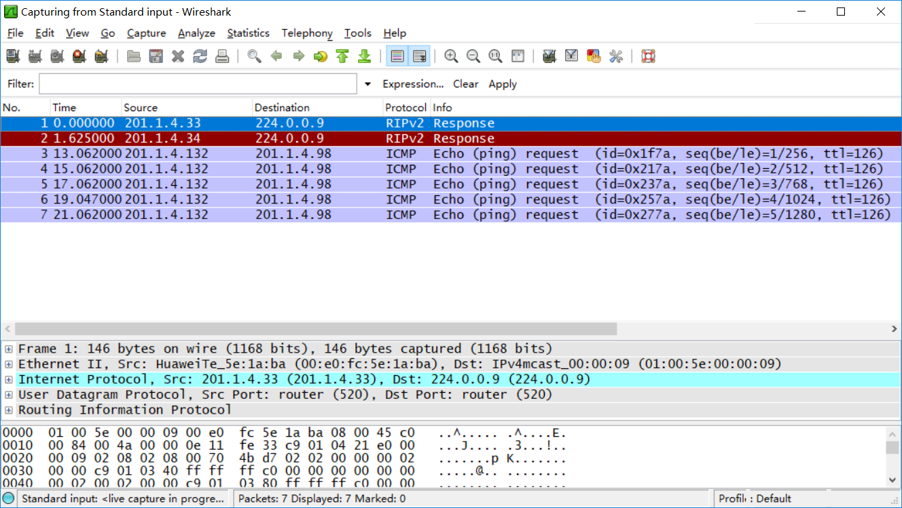Click the Wireshark title bar app icon
Viewport: 902px width, 508px height.
tap(11, 12)
